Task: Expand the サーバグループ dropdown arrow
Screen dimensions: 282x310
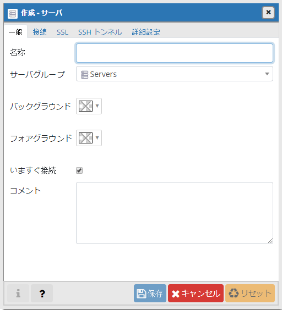Action: (267, 74)
